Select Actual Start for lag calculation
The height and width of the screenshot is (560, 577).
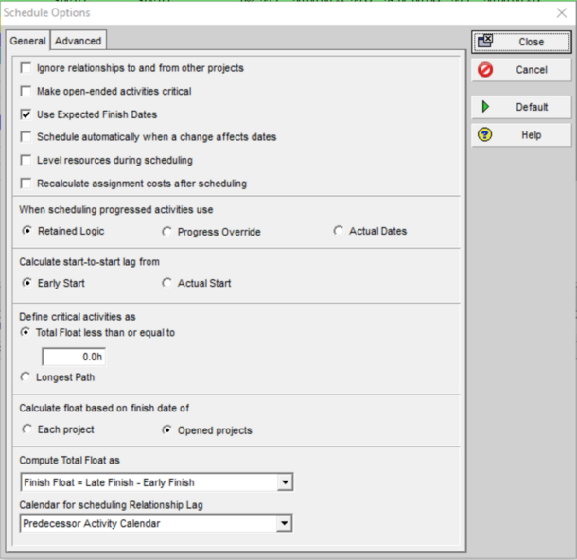click(167, 283)
